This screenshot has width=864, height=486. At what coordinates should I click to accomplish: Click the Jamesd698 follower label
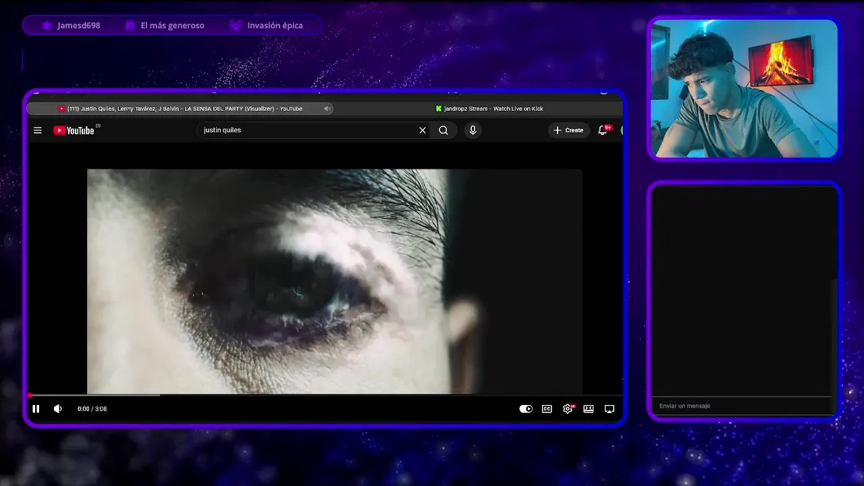[x=79, y=26]
